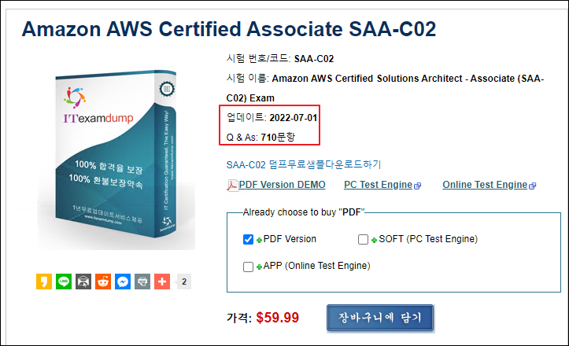
Task: Open the PC Test Engine link
Action: tap(378, 185)
